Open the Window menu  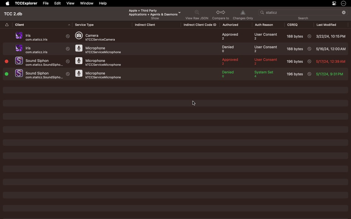pyautogui.click(x=86, y=3)
